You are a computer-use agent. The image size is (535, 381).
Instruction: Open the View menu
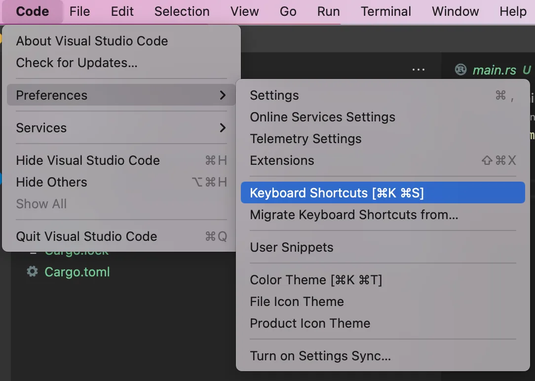(x=244, y=11)
